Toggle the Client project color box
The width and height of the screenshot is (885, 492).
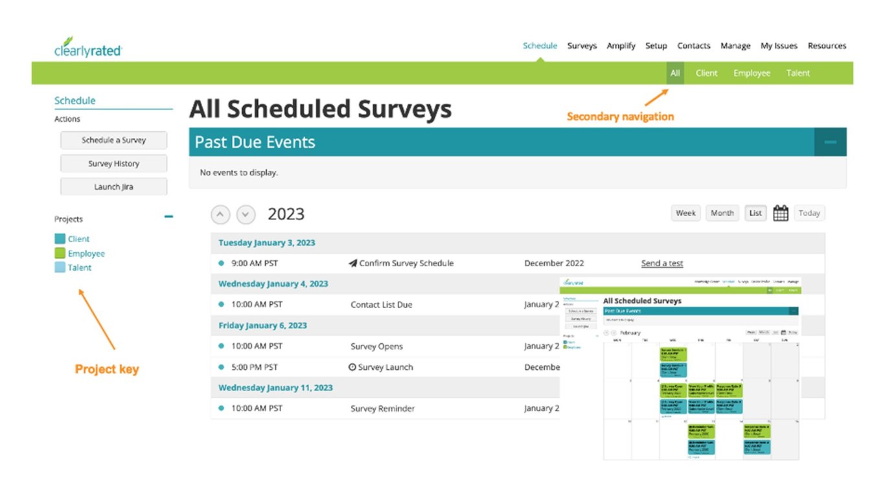60,239
